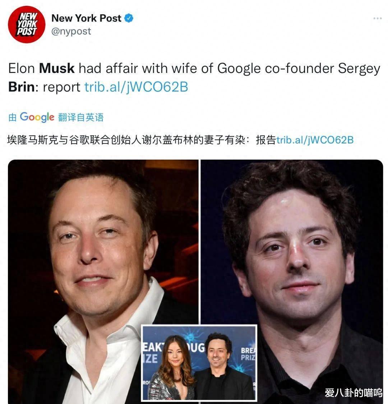Open the inset couple photo at bottom
This screenshot has height=404, width=388.
(199, 363)
